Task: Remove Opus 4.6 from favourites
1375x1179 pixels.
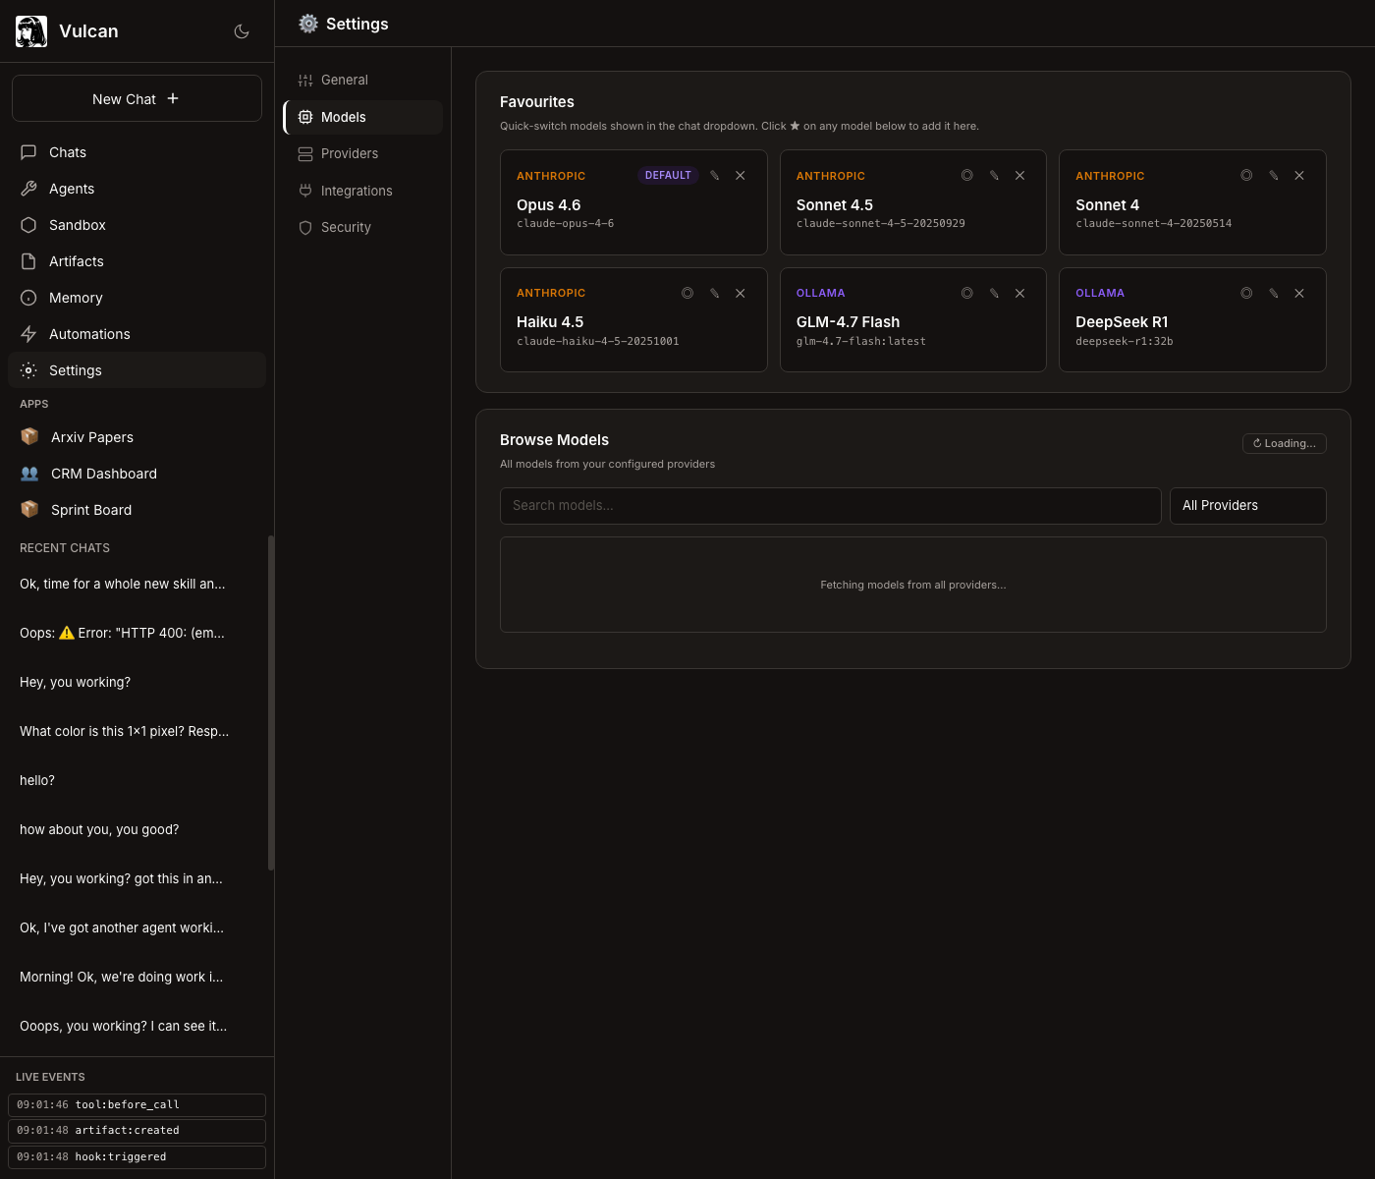Action: (741, 176)
